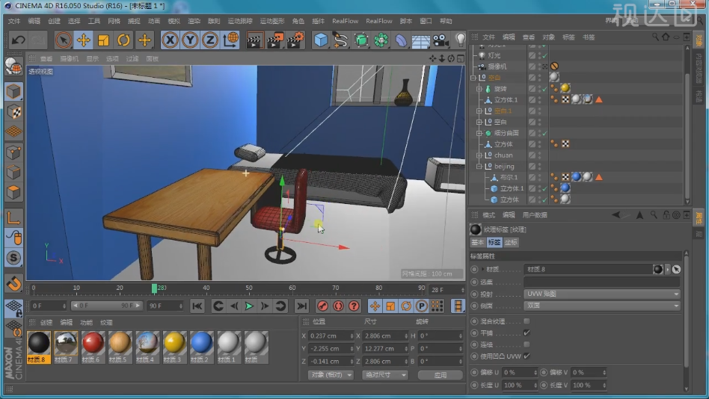Enable 混合纹理 checkbox
This screenshot has width=709, height=399.
click(527, 321)
